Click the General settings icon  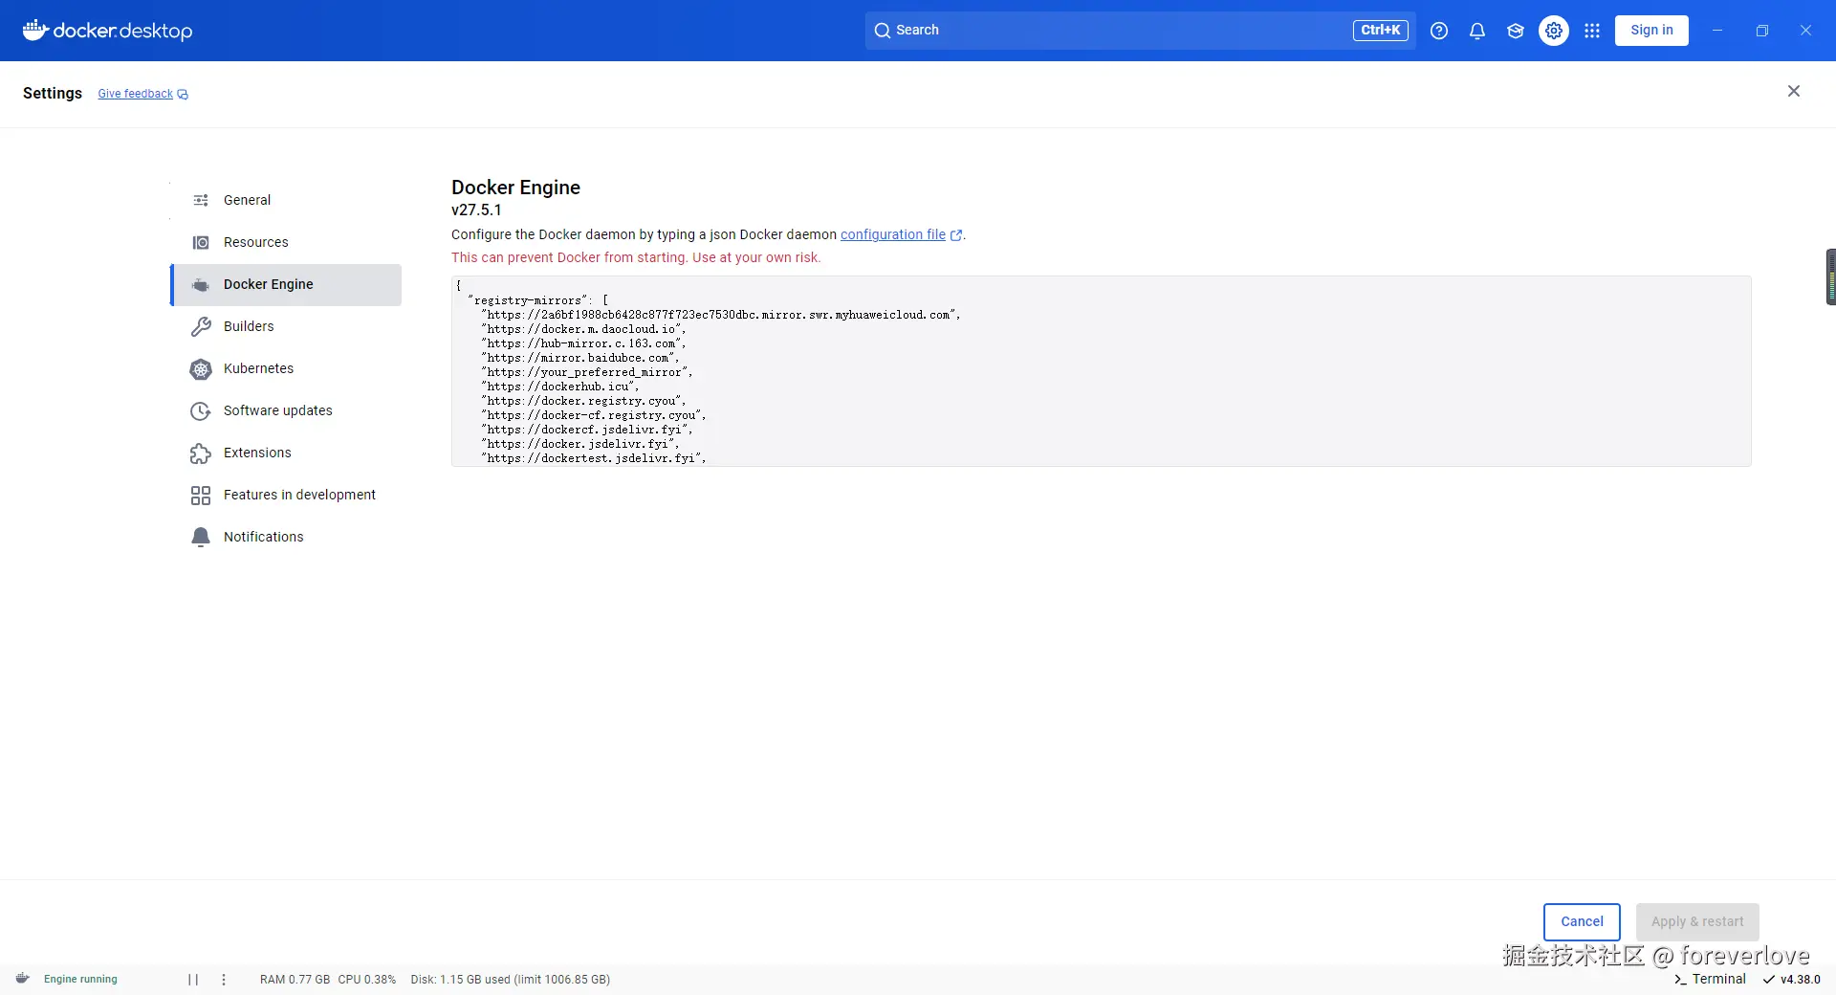pyautogui.click(x=201, y=200)
